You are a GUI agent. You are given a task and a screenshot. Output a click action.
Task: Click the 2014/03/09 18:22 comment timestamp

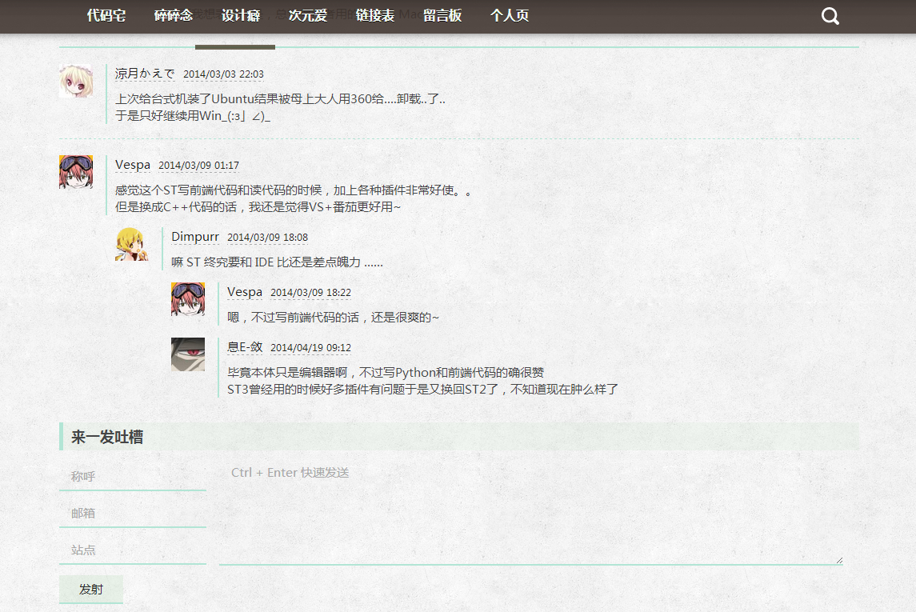[310, 293]
